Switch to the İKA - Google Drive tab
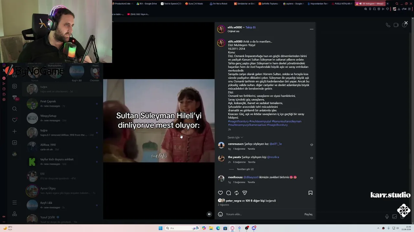The image size is (414, 232). click(147, 4)
